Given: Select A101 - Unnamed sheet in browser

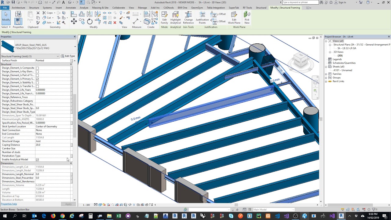Looking at the screenshot, I should [343, 70].
